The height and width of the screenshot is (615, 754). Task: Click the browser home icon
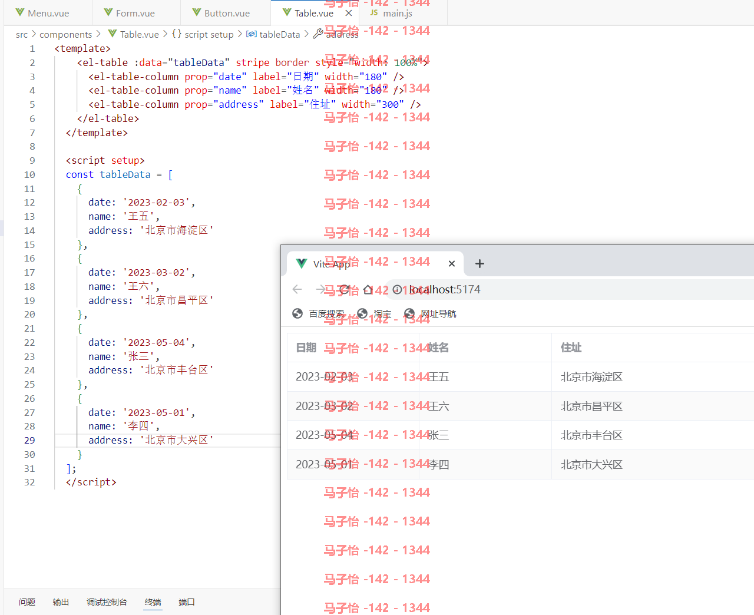coord(368,289)
